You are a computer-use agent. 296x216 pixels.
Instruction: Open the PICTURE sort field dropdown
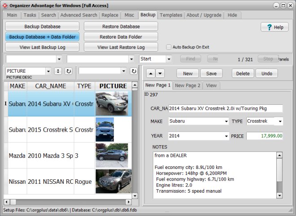48,71
